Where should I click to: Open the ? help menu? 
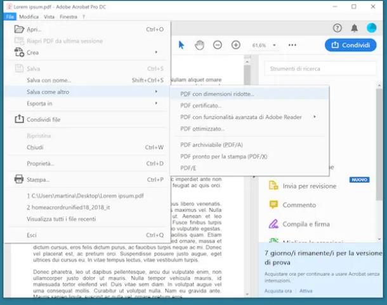tap(84, 16)
